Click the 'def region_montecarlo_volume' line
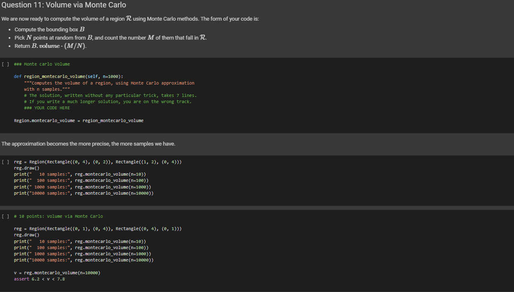The width and height of the screenshot is (514, 292). (68, 77)
